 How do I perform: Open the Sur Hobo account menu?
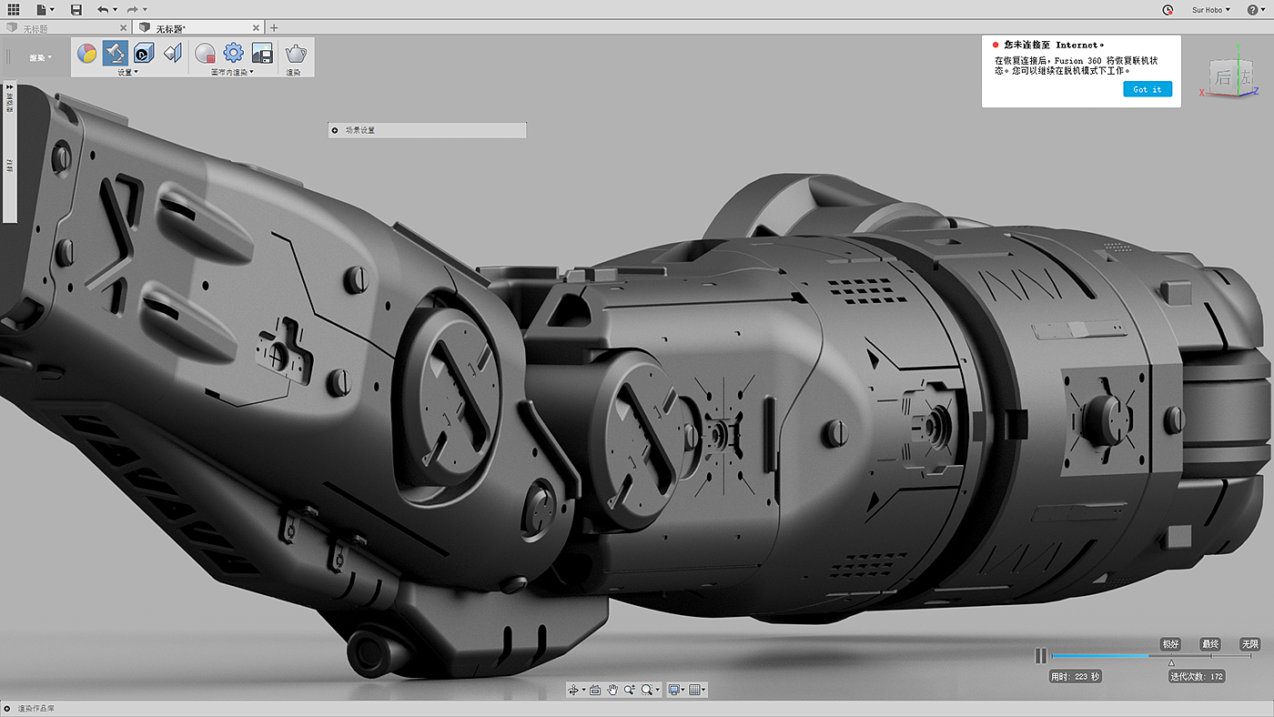(x=1211, y=10)
